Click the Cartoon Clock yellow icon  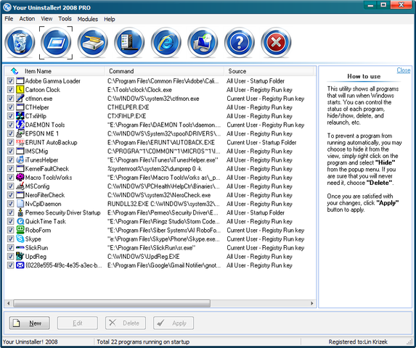(20, 89)
